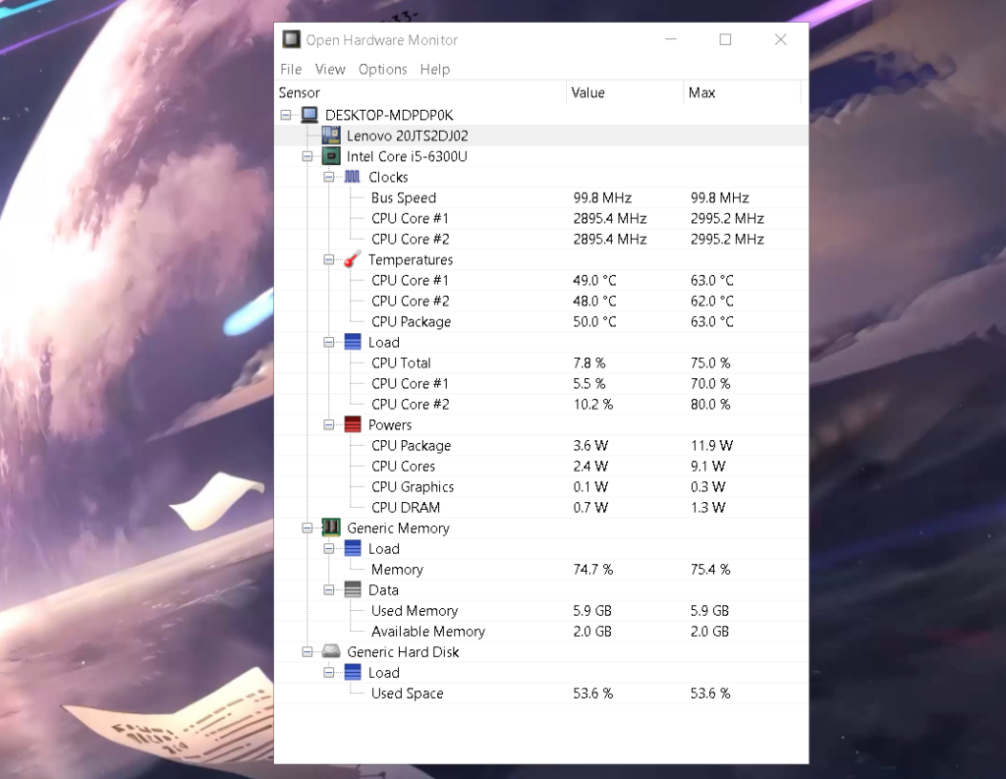The height and width of the screenshot is (779, 1006).
Task: Click the Temperatures thermometer icon
Action: (353, 259)
